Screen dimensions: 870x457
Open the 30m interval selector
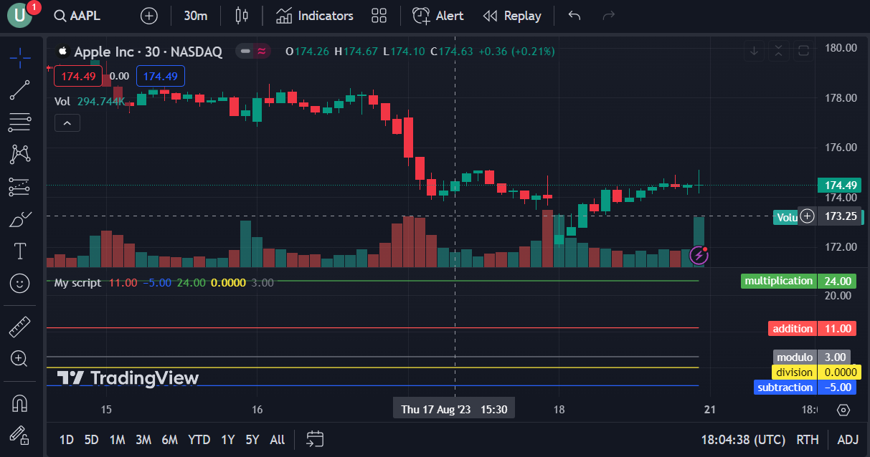[196, 16]
